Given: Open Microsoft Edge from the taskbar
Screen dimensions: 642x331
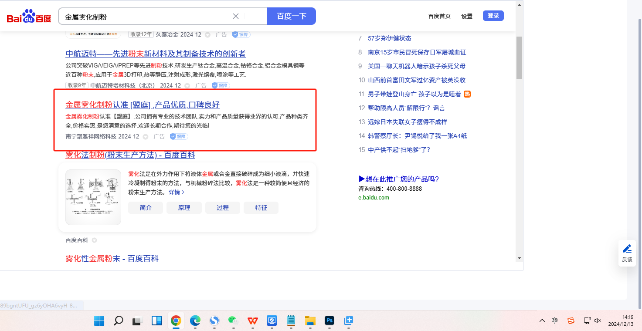Looking at the screenshot, I should tap(195, 321).
